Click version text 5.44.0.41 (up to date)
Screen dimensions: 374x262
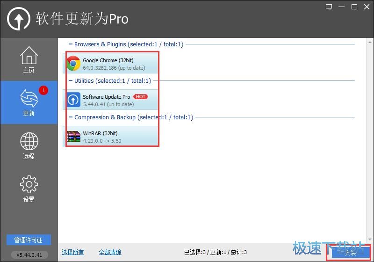(x=108, y=104)
